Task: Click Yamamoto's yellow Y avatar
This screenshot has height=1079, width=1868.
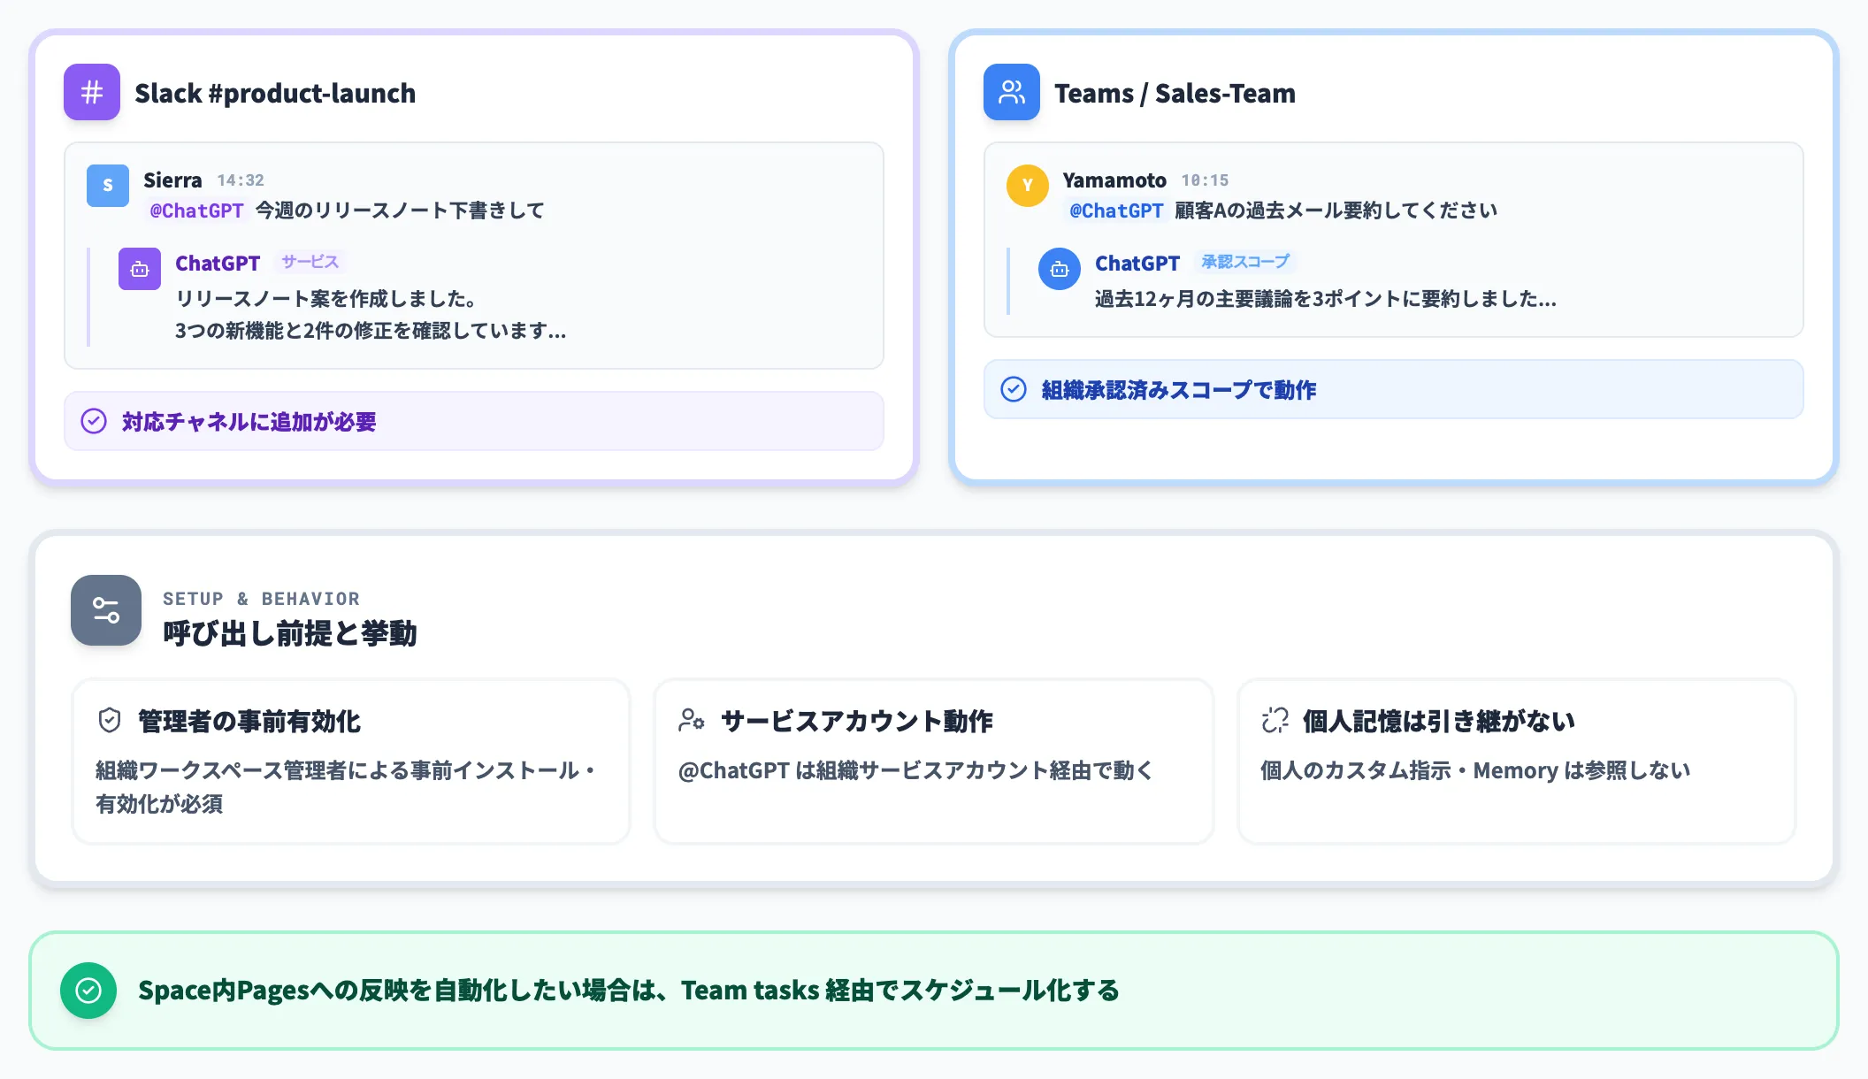Action: click(1028, 185)
